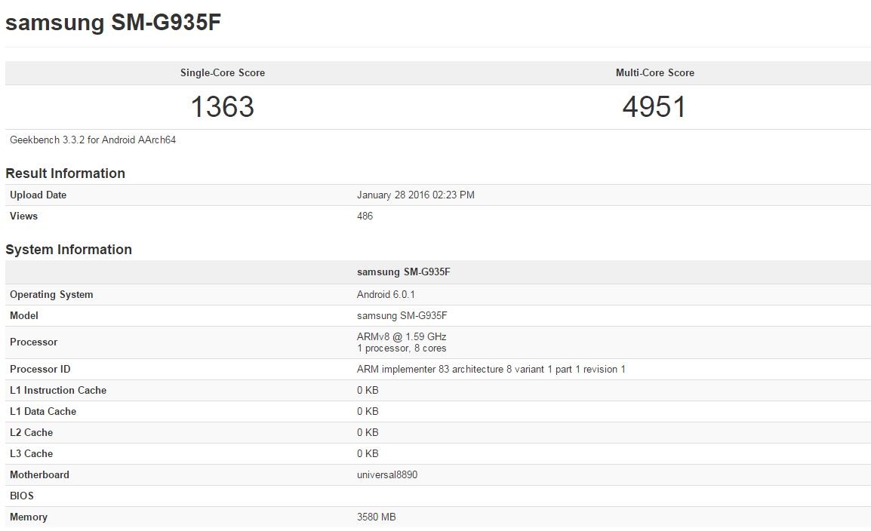Click the 'universal8890' motherboard value

(386, 475)
